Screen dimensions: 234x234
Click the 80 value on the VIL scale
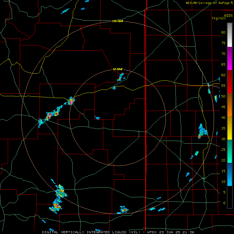(223, 32)
